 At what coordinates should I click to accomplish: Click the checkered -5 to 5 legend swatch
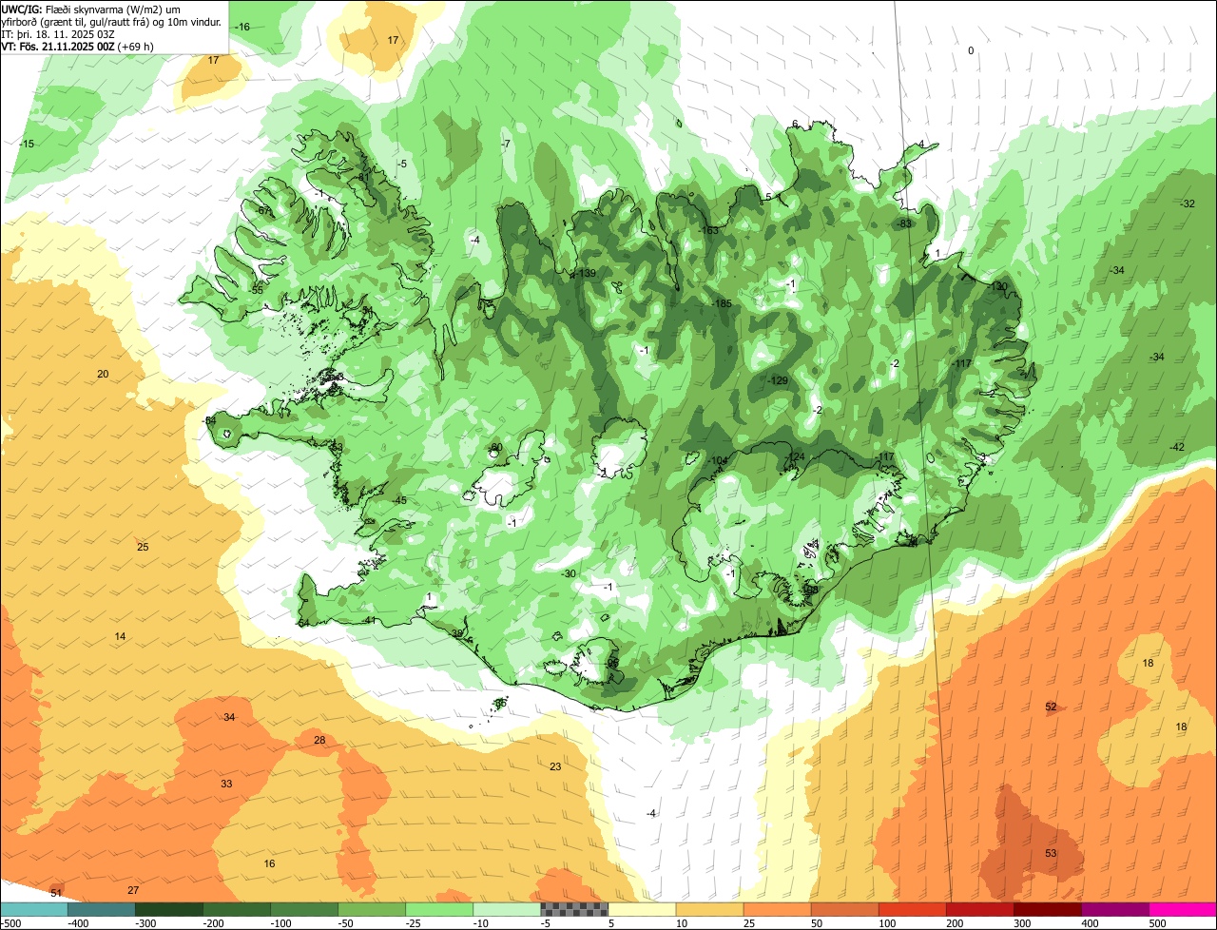point(574,909)
